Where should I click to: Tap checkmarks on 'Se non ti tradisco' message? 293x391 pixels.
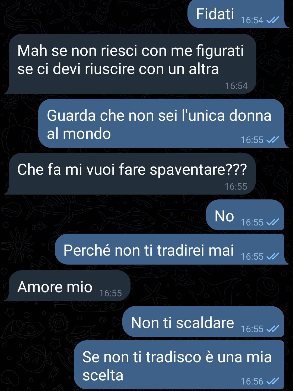point(273,381)
